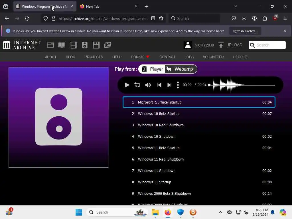This screenshot has width=292, height=219.
Task: Switch to the New Tab browser tab
Action: (109, 7)
